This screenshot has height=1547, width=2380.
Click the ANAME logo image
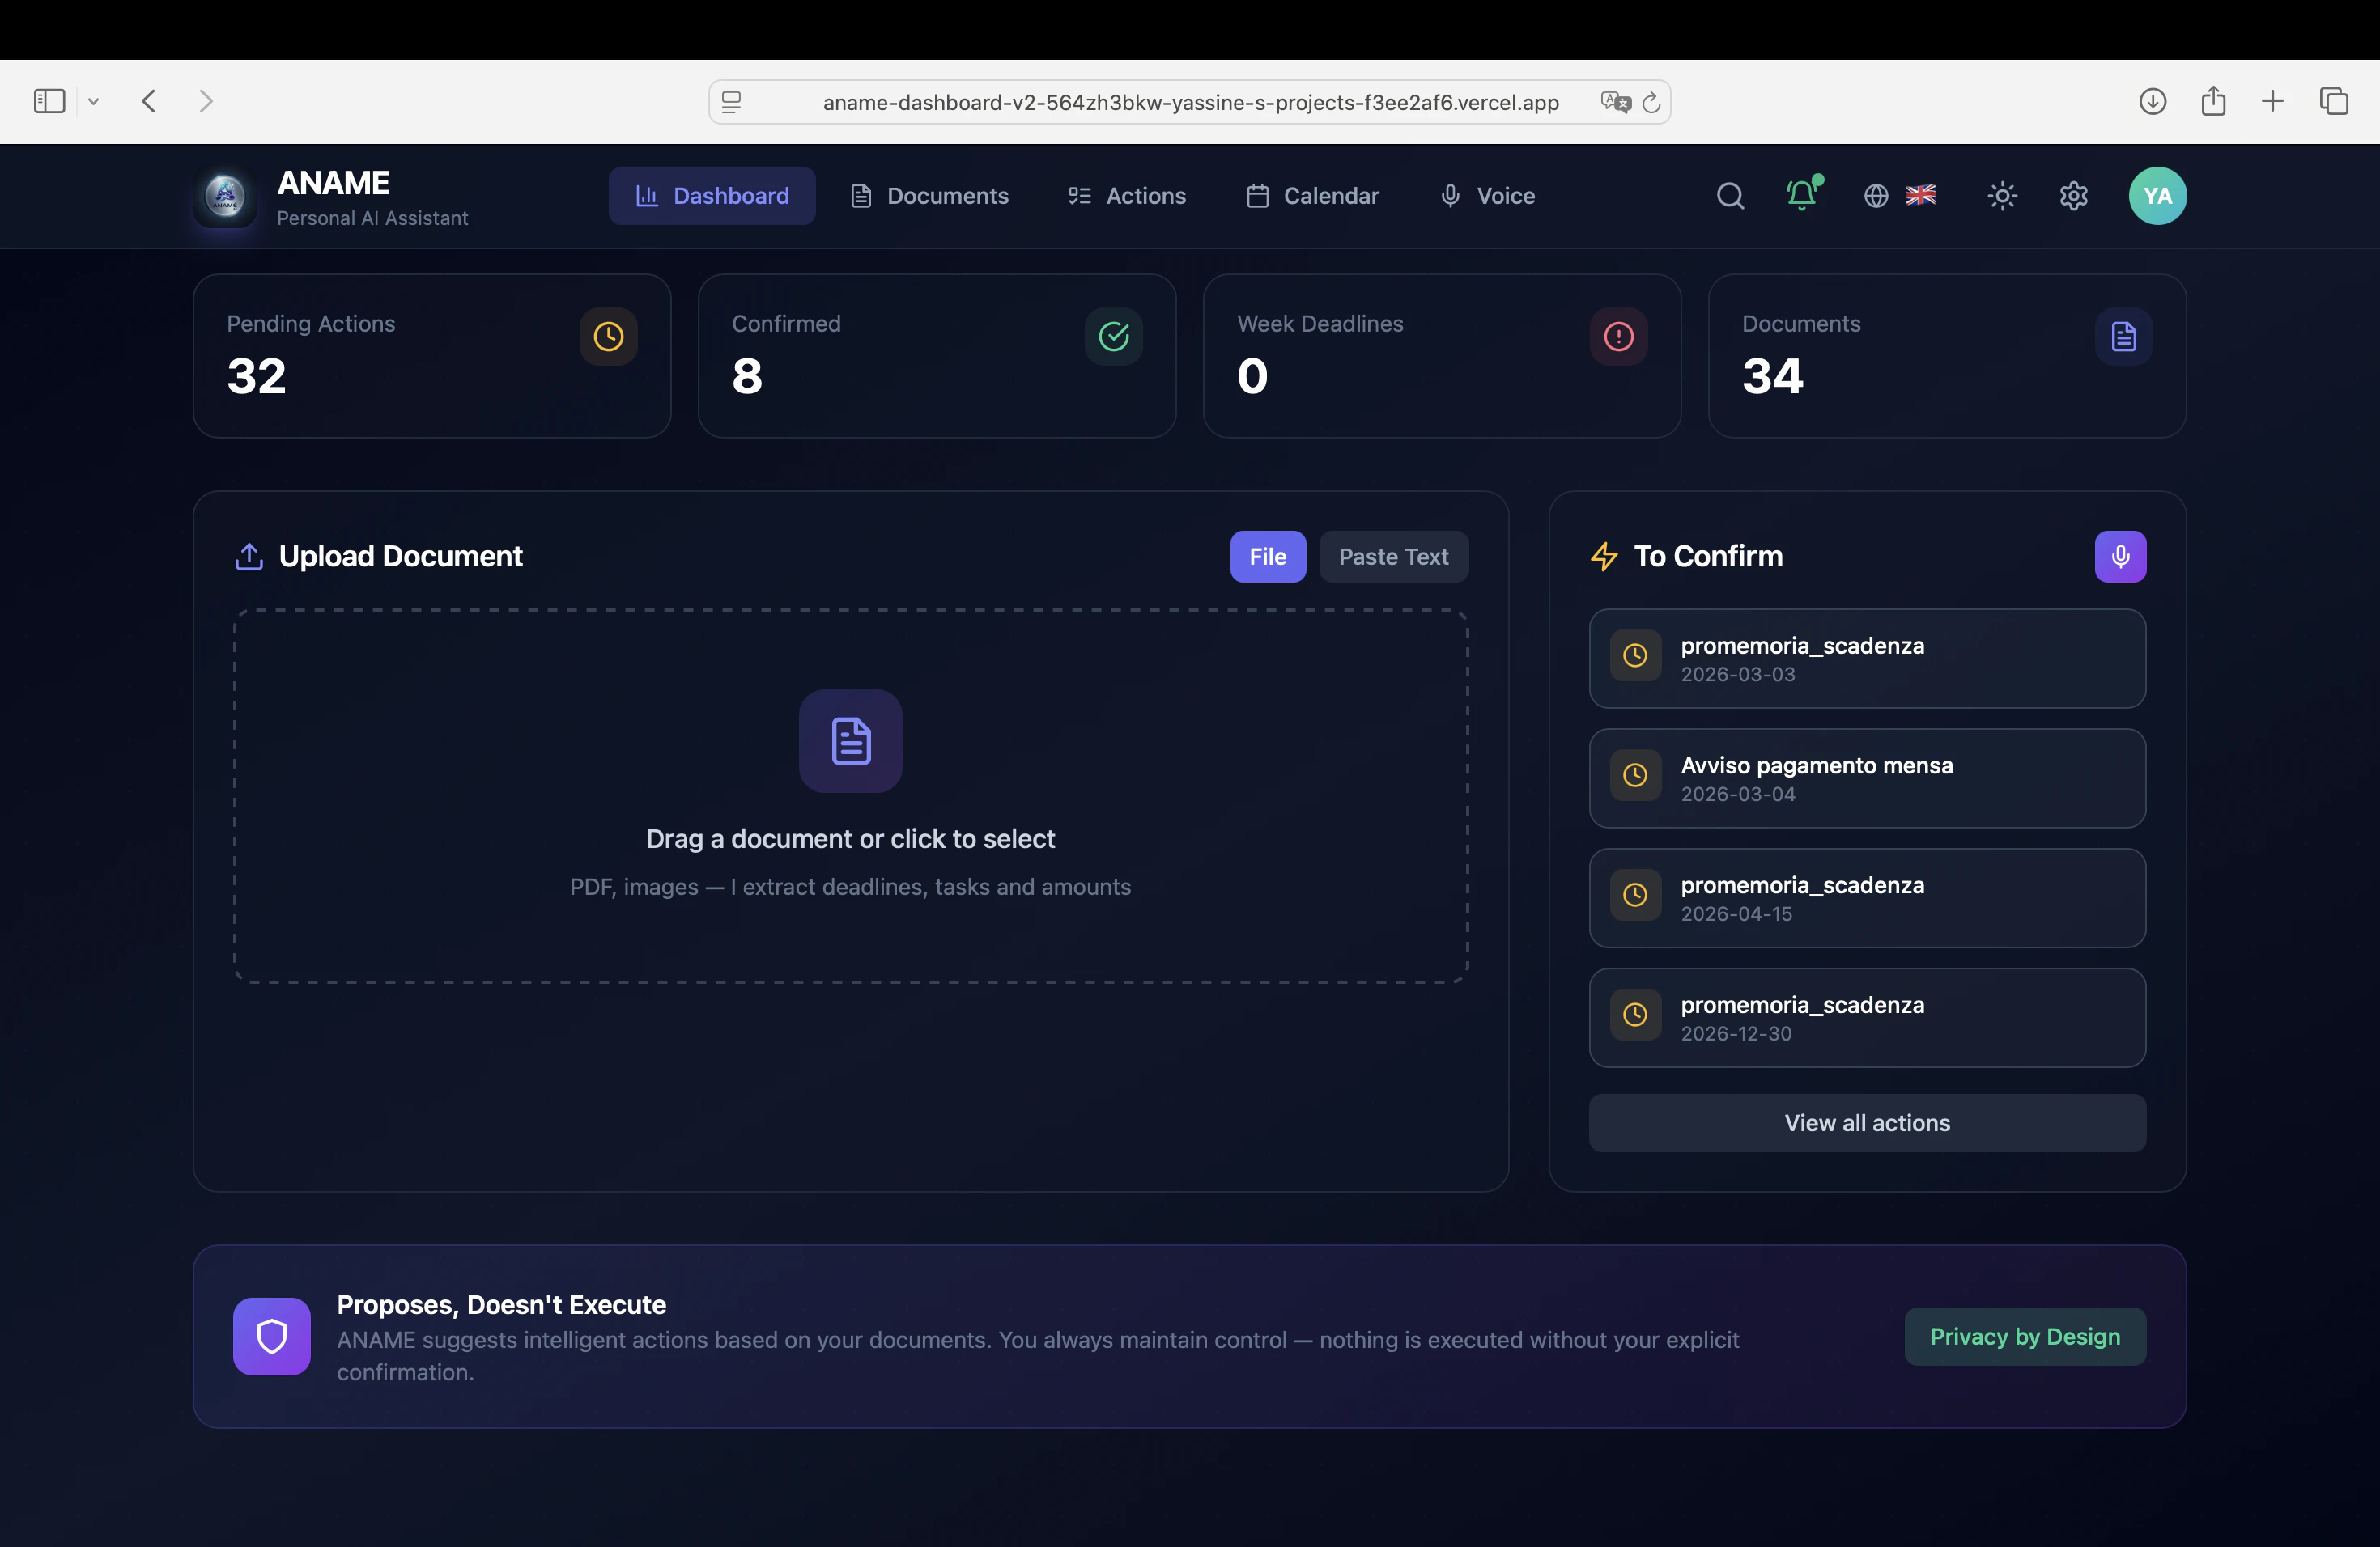point(225,196)
